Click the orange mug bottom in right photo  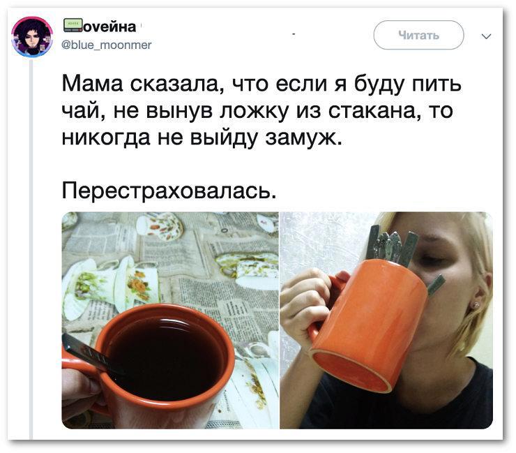352,371
